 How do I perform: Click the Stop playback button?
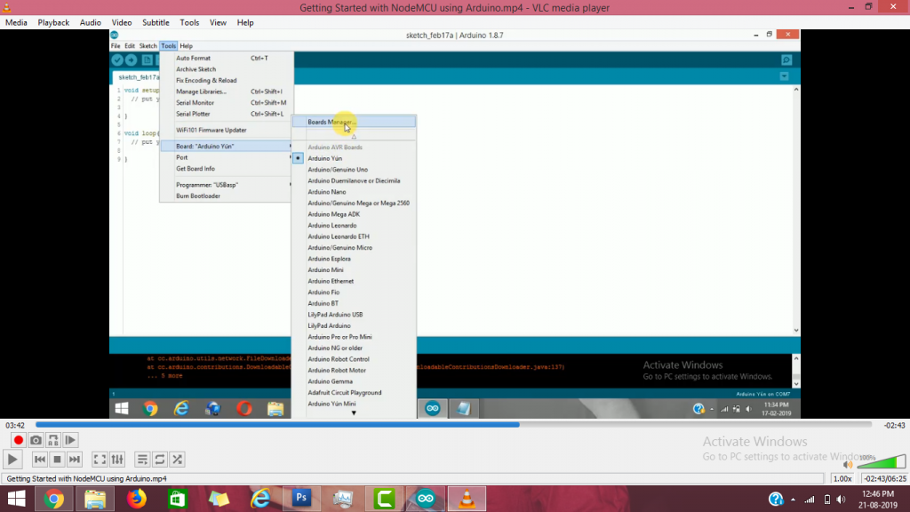click(57, 460)
